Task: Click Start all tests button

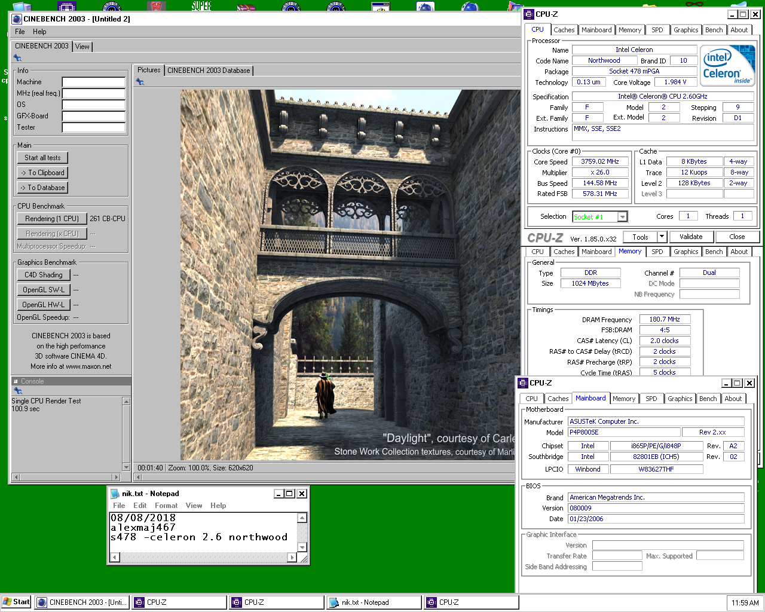Action: pyautogui.click(x=42, y=158)
